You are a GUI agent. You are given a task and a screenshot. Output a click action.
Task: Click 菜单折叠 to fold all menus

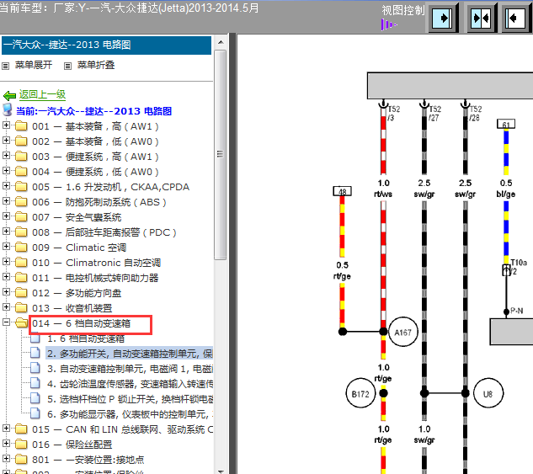96,65
